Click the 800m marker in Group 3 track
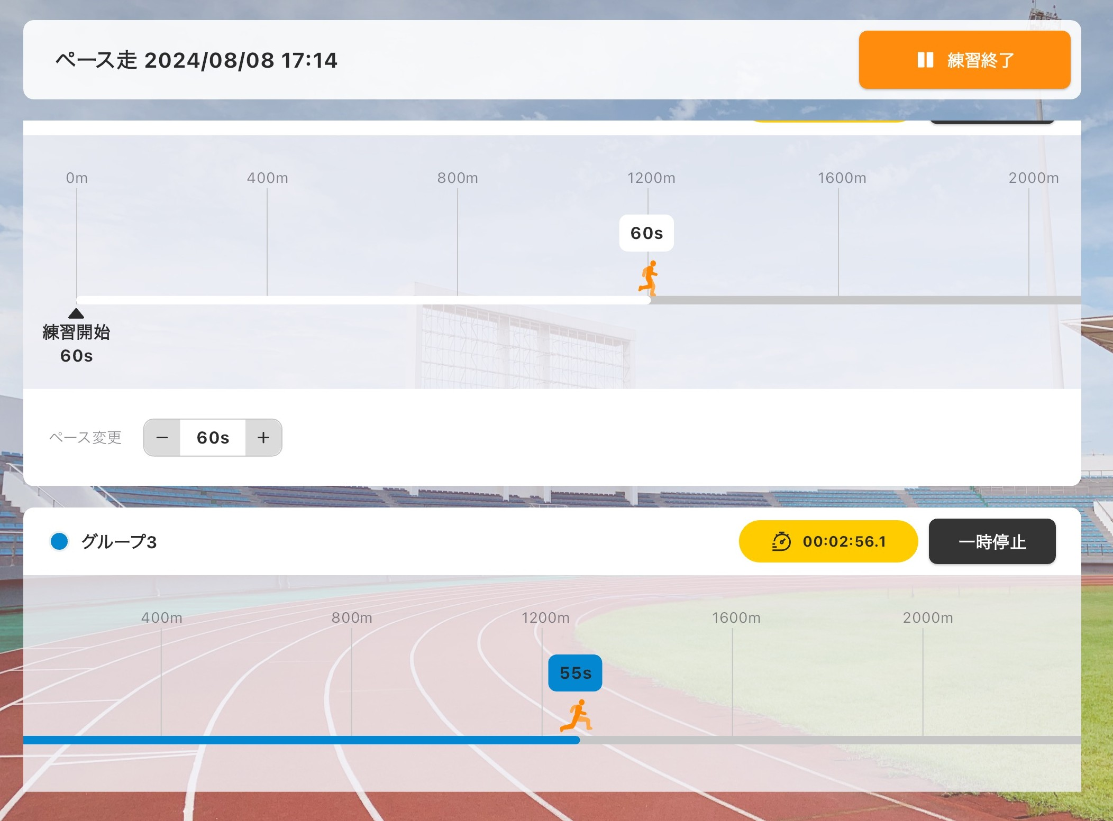This screenshot has width=1113, height=821. [352, 617]
